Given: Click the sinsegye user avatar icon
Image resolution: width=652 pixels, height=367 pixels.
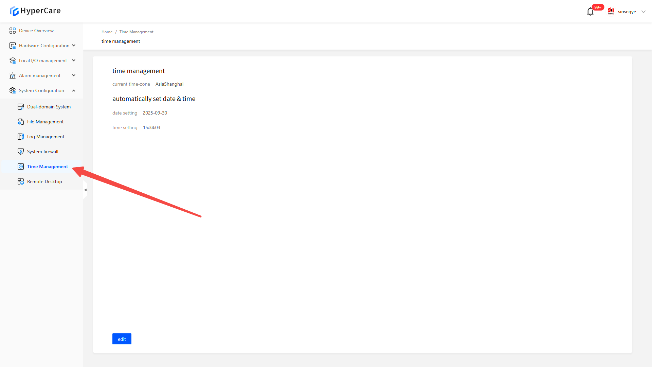Looking at the screenshot, I should pyautogui.click(x=611, y=12).
